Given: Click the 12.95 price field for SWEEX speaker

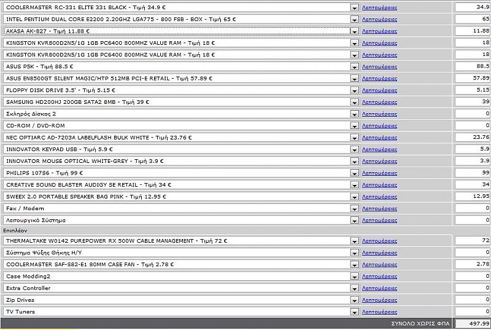Looking at the screenshot, I should click(473, 197).
